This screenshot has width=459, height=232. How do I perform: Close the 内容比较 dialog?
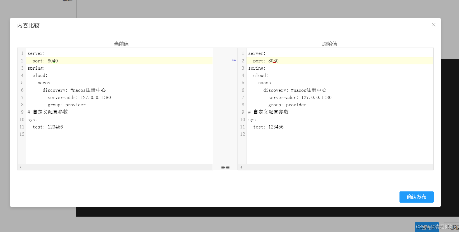point(433,25)
